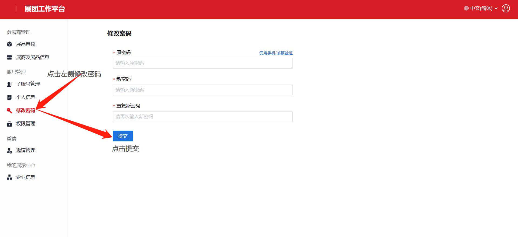
Task: Click the cube icon beside 展品审核
Action: (9, 44)
